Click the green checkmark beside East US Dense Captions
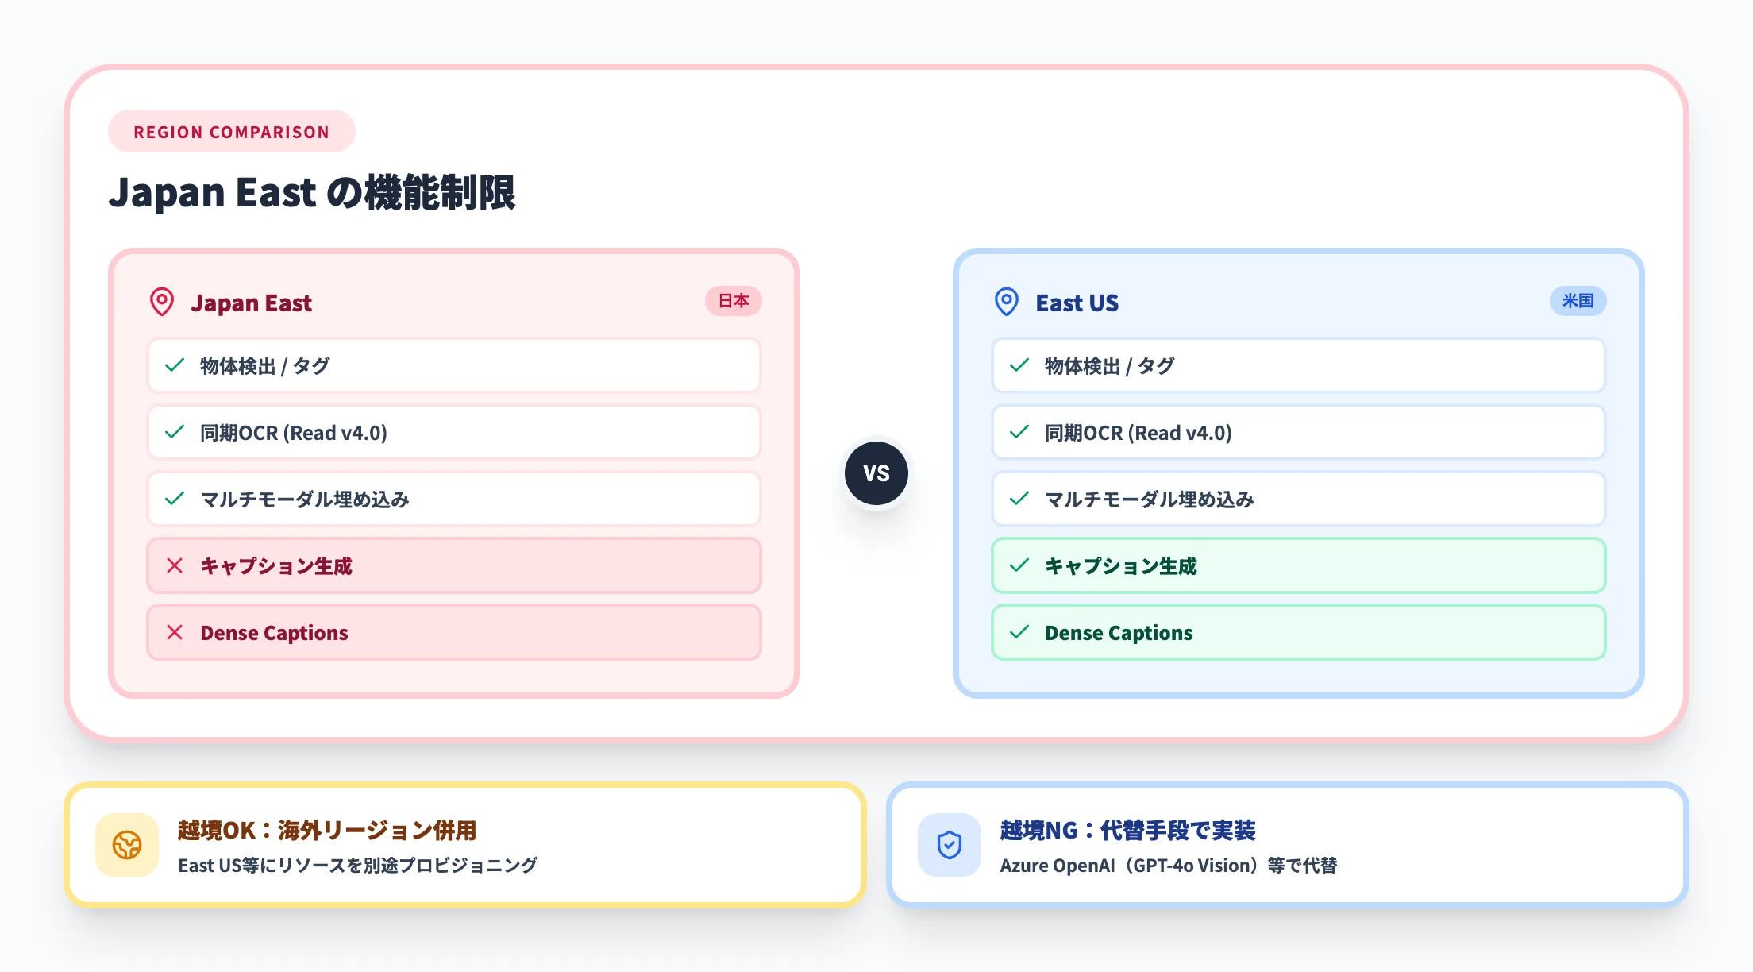Image resolution: width=1753 pixels, height=972 pixels. point(1019,632)
